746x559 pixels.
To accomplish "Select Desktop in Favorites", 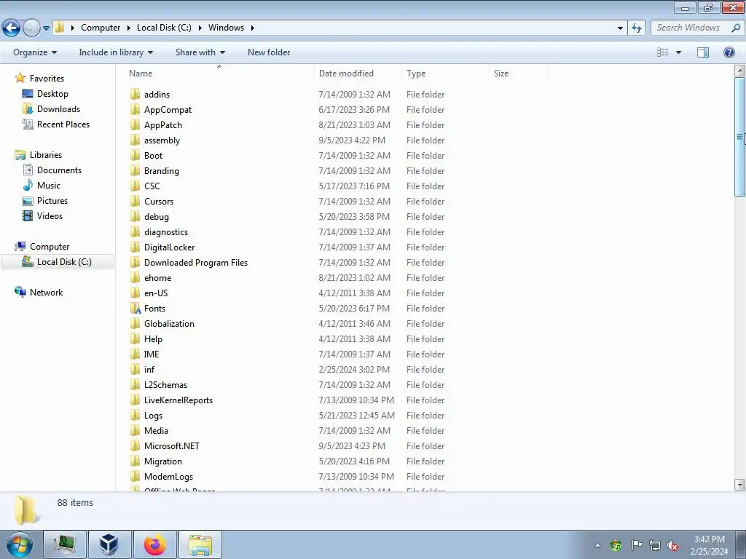I will pyautogui.click(x=52, y=94).
